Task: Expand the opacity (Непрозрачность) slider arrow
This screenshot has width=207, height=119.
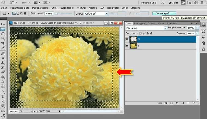Action: [x=197, y=28]
